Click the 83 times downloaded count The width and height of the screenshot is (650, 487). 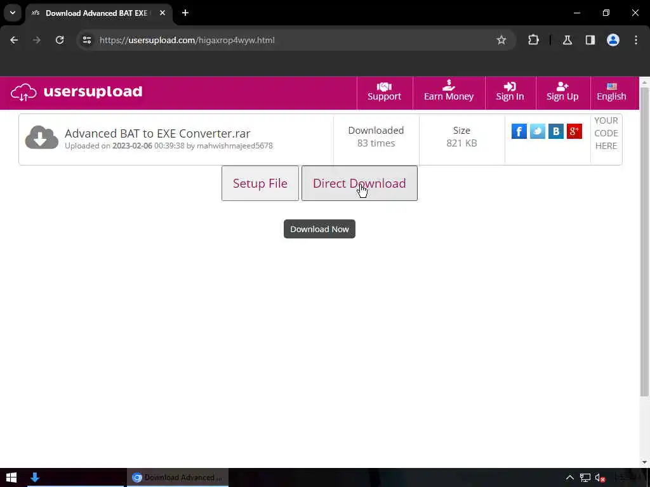[376, 143]
